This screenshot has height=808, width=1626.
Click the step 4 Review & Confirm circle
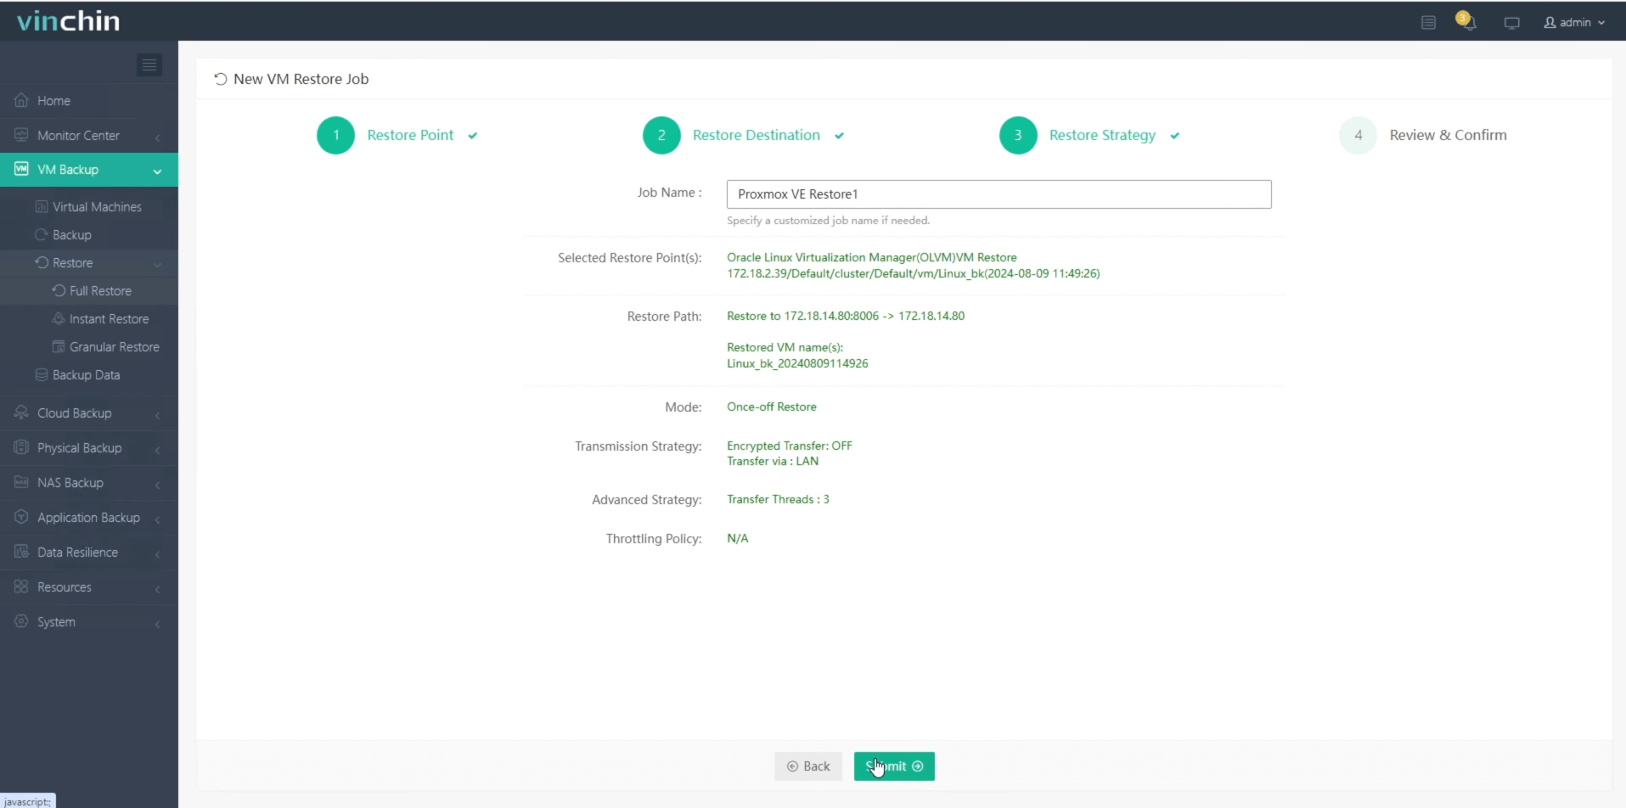click(x=1358, y=135)
